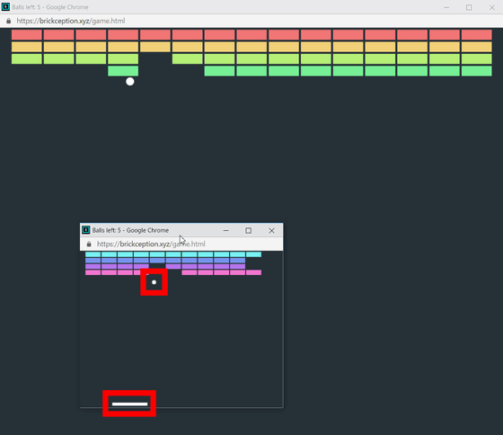This screenshot has height=435, width=503.
Task: Click the padlock icon in outer address bar
Action: point(8,21)
